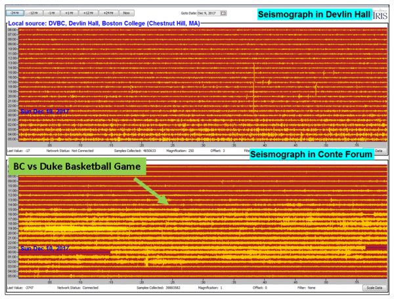The height and width of the screenshot is (299, 394).
Task: Click the 'Samples Collected: 39883582' status entry
Action: tap(158, 288)
